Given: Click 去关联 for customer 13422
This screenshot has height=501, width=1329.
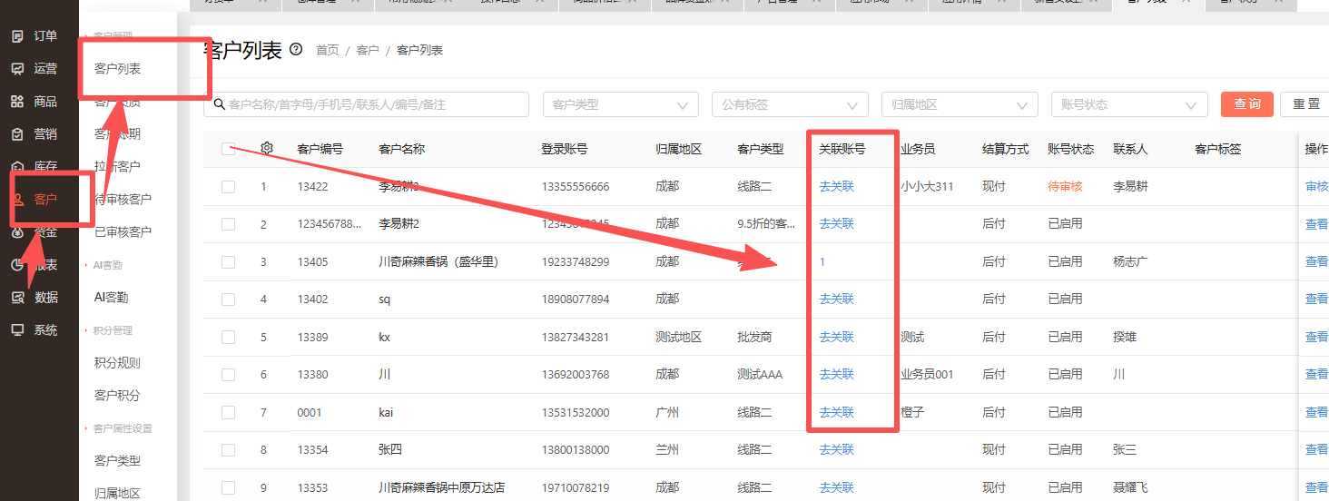Looking at the screenshot, I should tap(837, 187).
